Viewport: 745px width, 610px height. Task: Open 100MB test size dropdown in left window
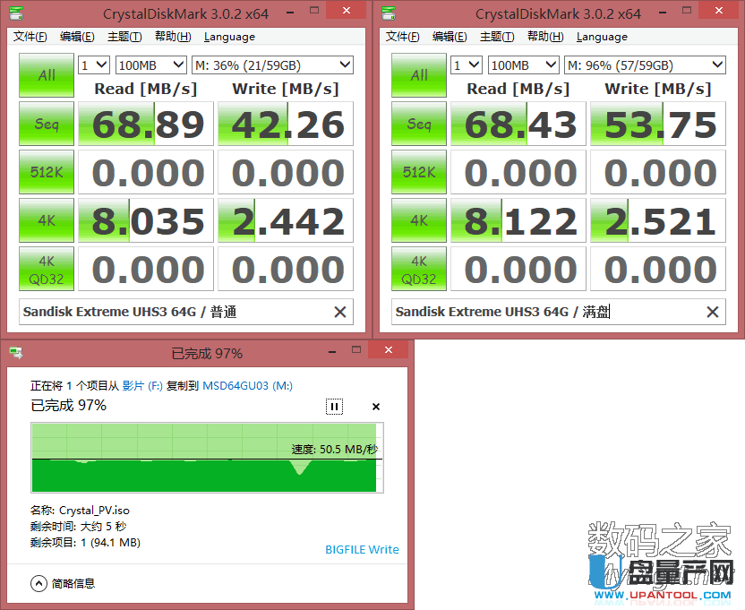150,65
